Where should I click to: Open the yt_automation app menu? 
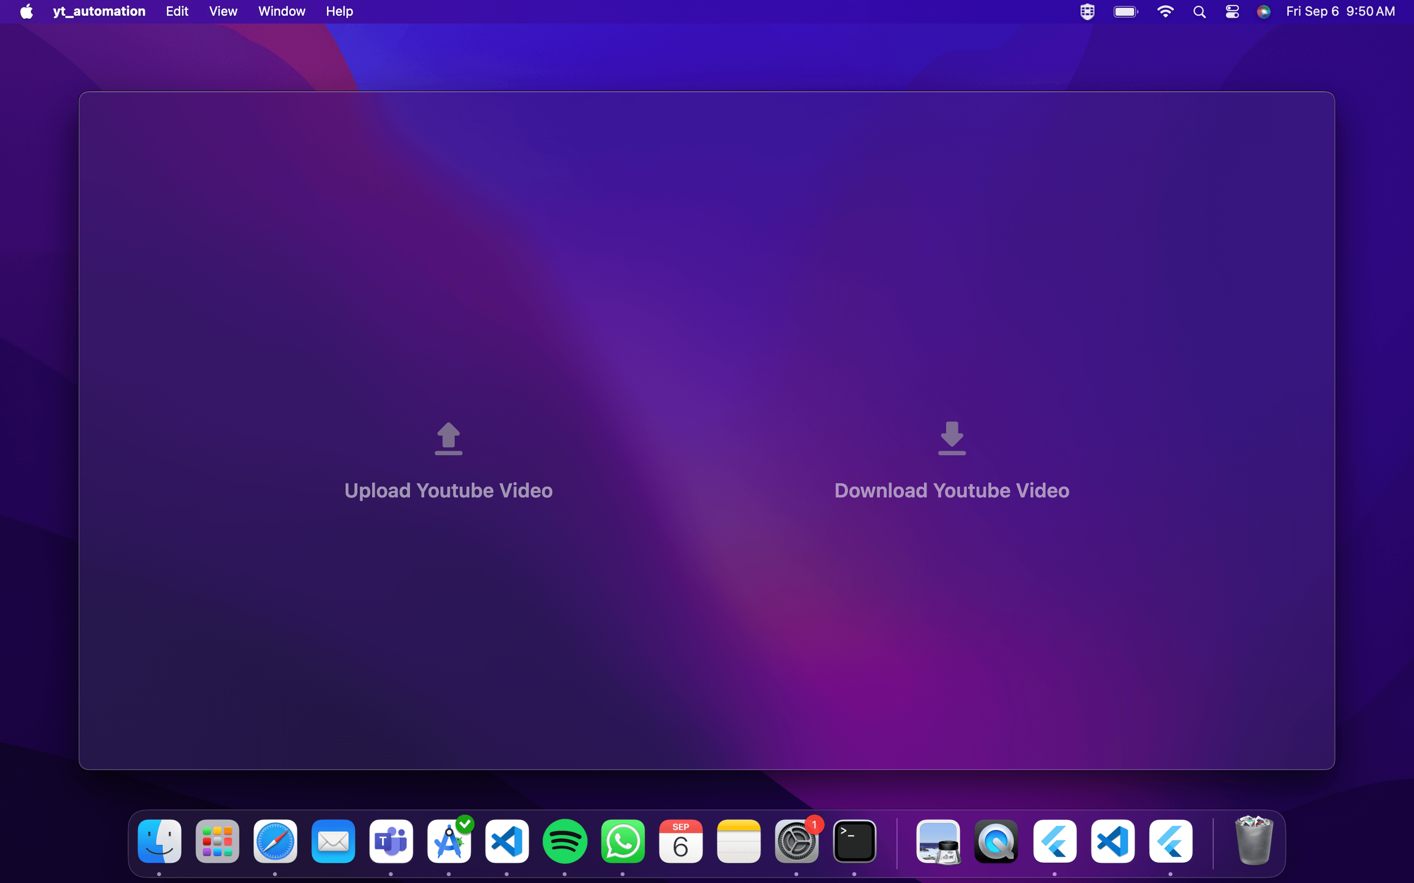[99, 11]
